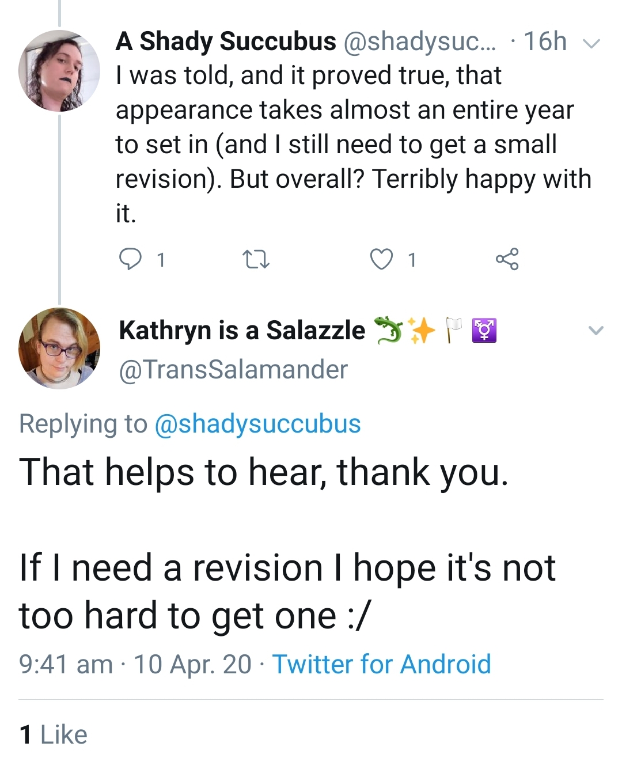The width and height of the screenshot is (622, 758).
Task: Retweet A Shady Succubus's tweet
Action: coord(255,260)
